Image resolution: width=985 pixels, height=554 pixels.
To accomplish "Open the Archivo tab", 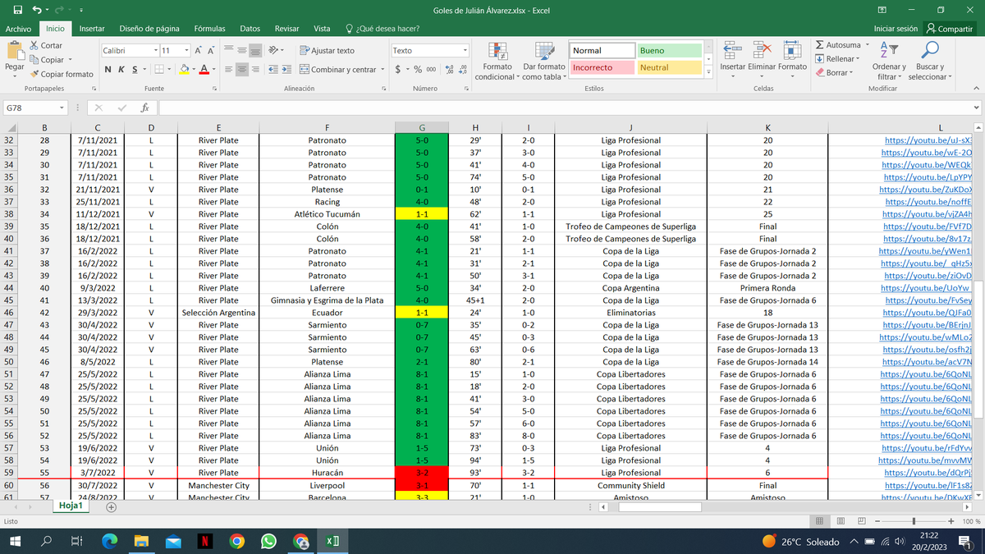I will tap(18, 29).
